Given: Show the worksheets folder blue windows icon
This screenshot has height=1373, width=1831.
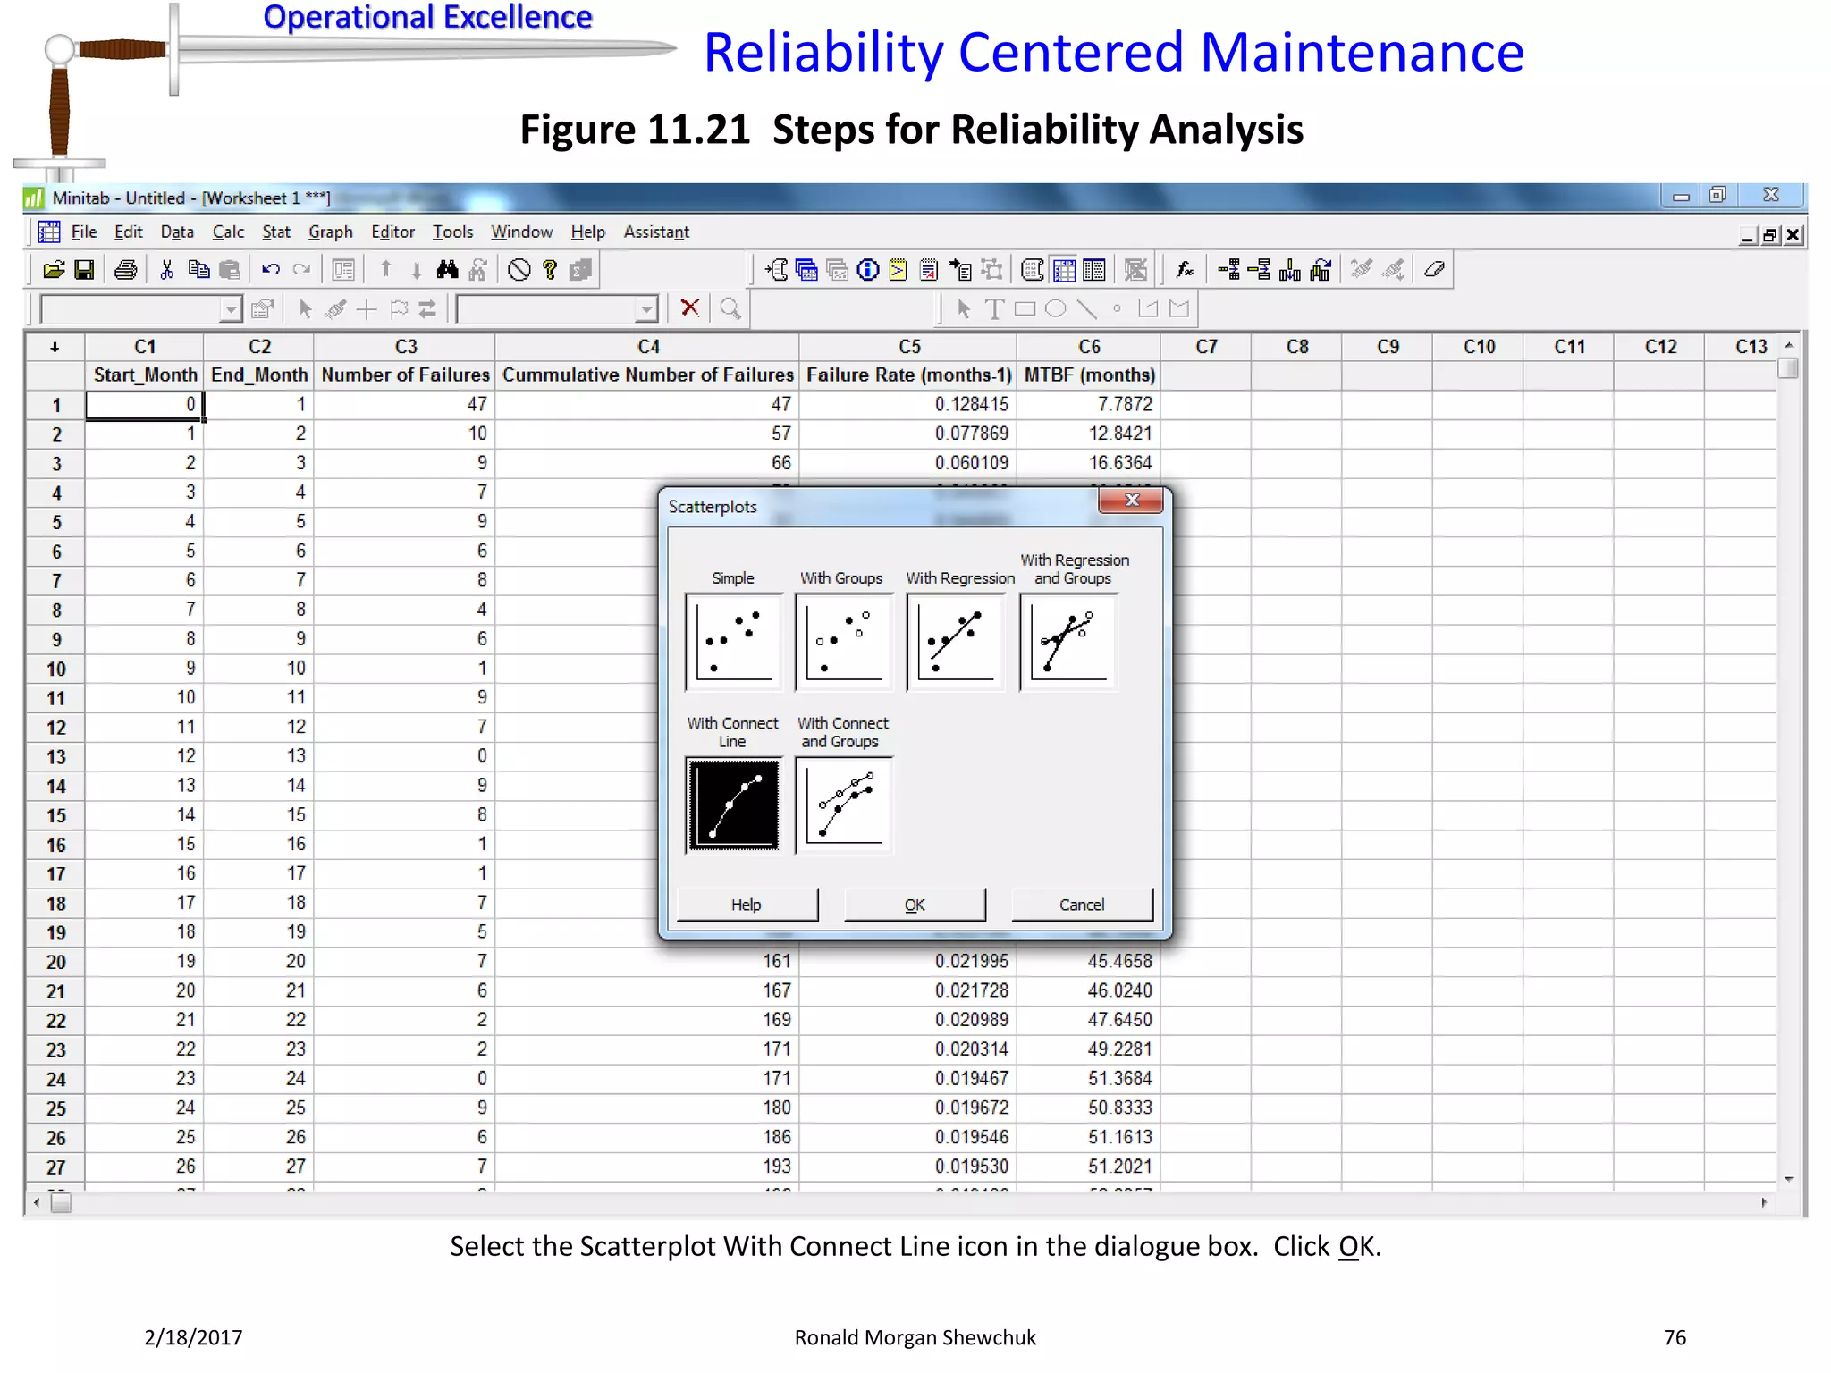Looking at the screenshot, I should tap(806, 270).
